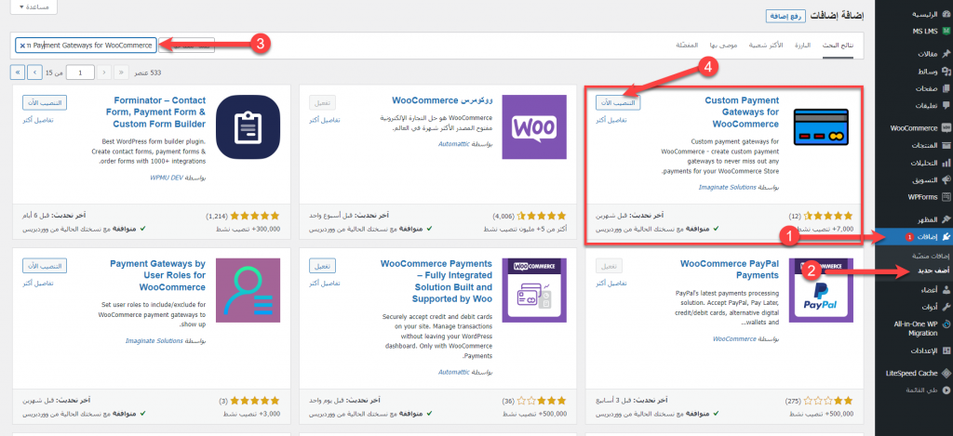
Task: Switch to البارزة (Featured) tab
Action: coord(803,46)
